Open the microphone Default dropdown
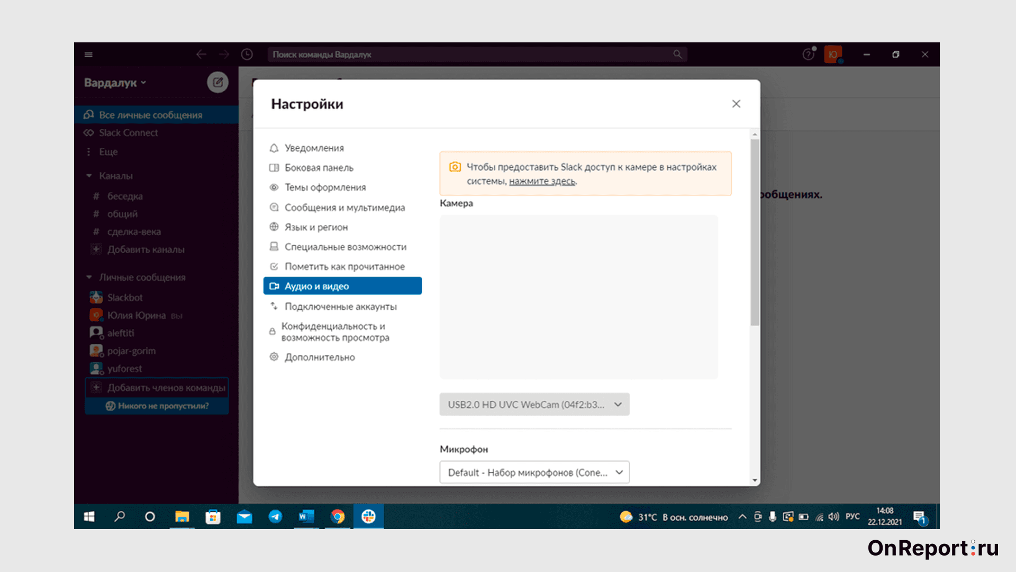 pos(534,472)
